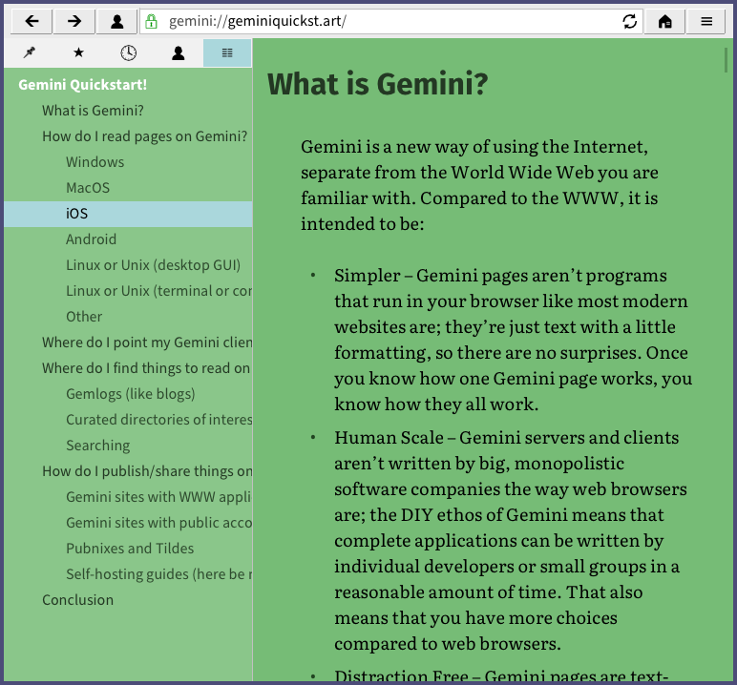Open the identity menu in the toolbar
The image size is (737, 685).
(x=116, y=21)
